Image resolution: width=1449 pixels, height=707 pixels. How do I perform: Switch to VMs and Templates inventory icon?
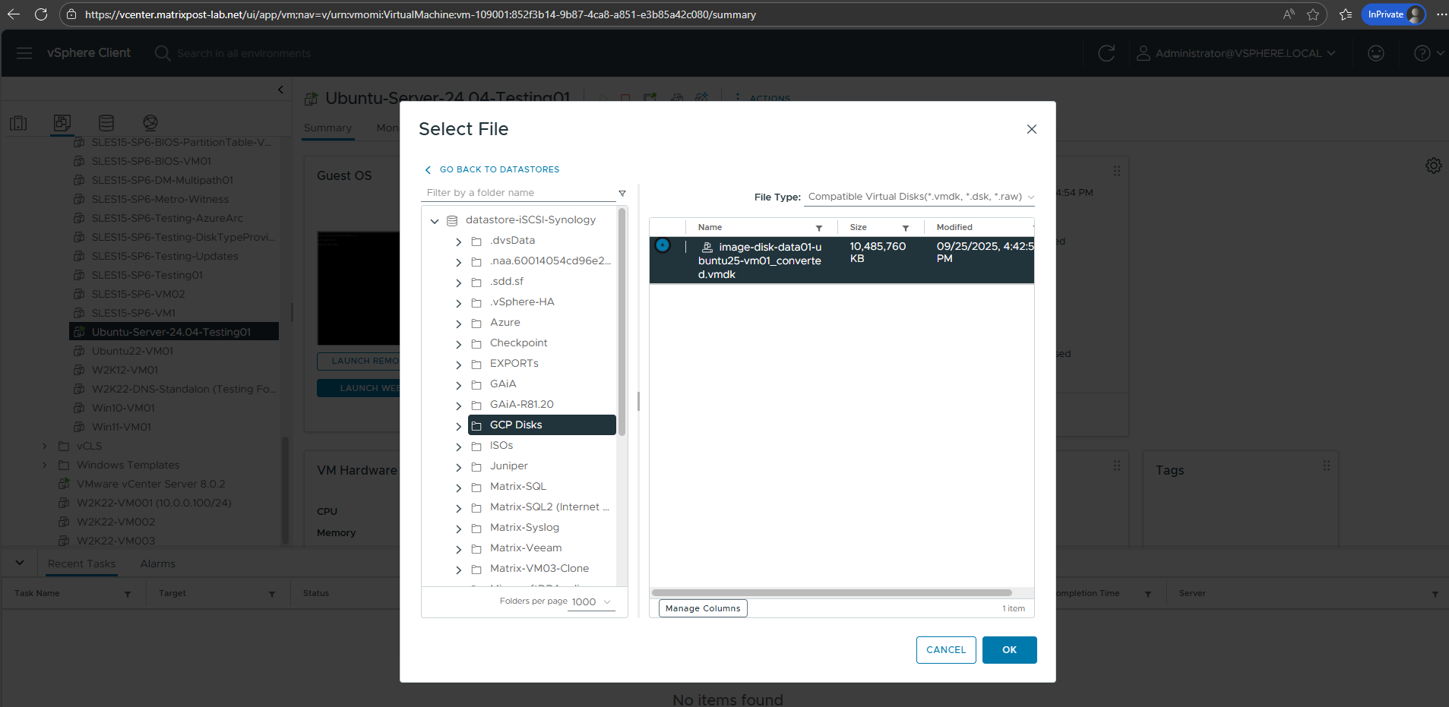click(62, 123)
